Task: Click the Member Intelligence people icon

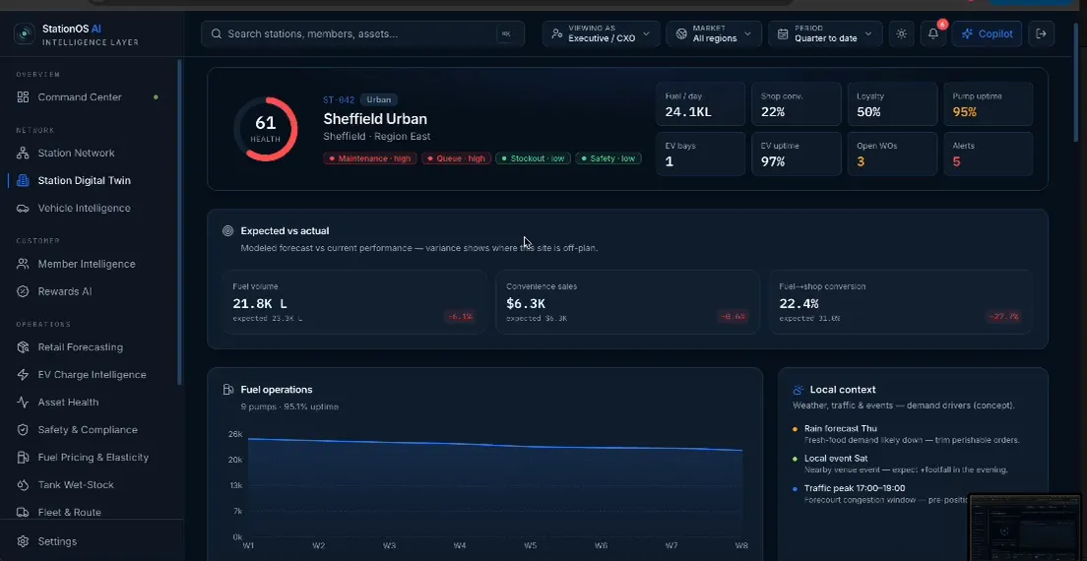Action: (x=23, y=264)
